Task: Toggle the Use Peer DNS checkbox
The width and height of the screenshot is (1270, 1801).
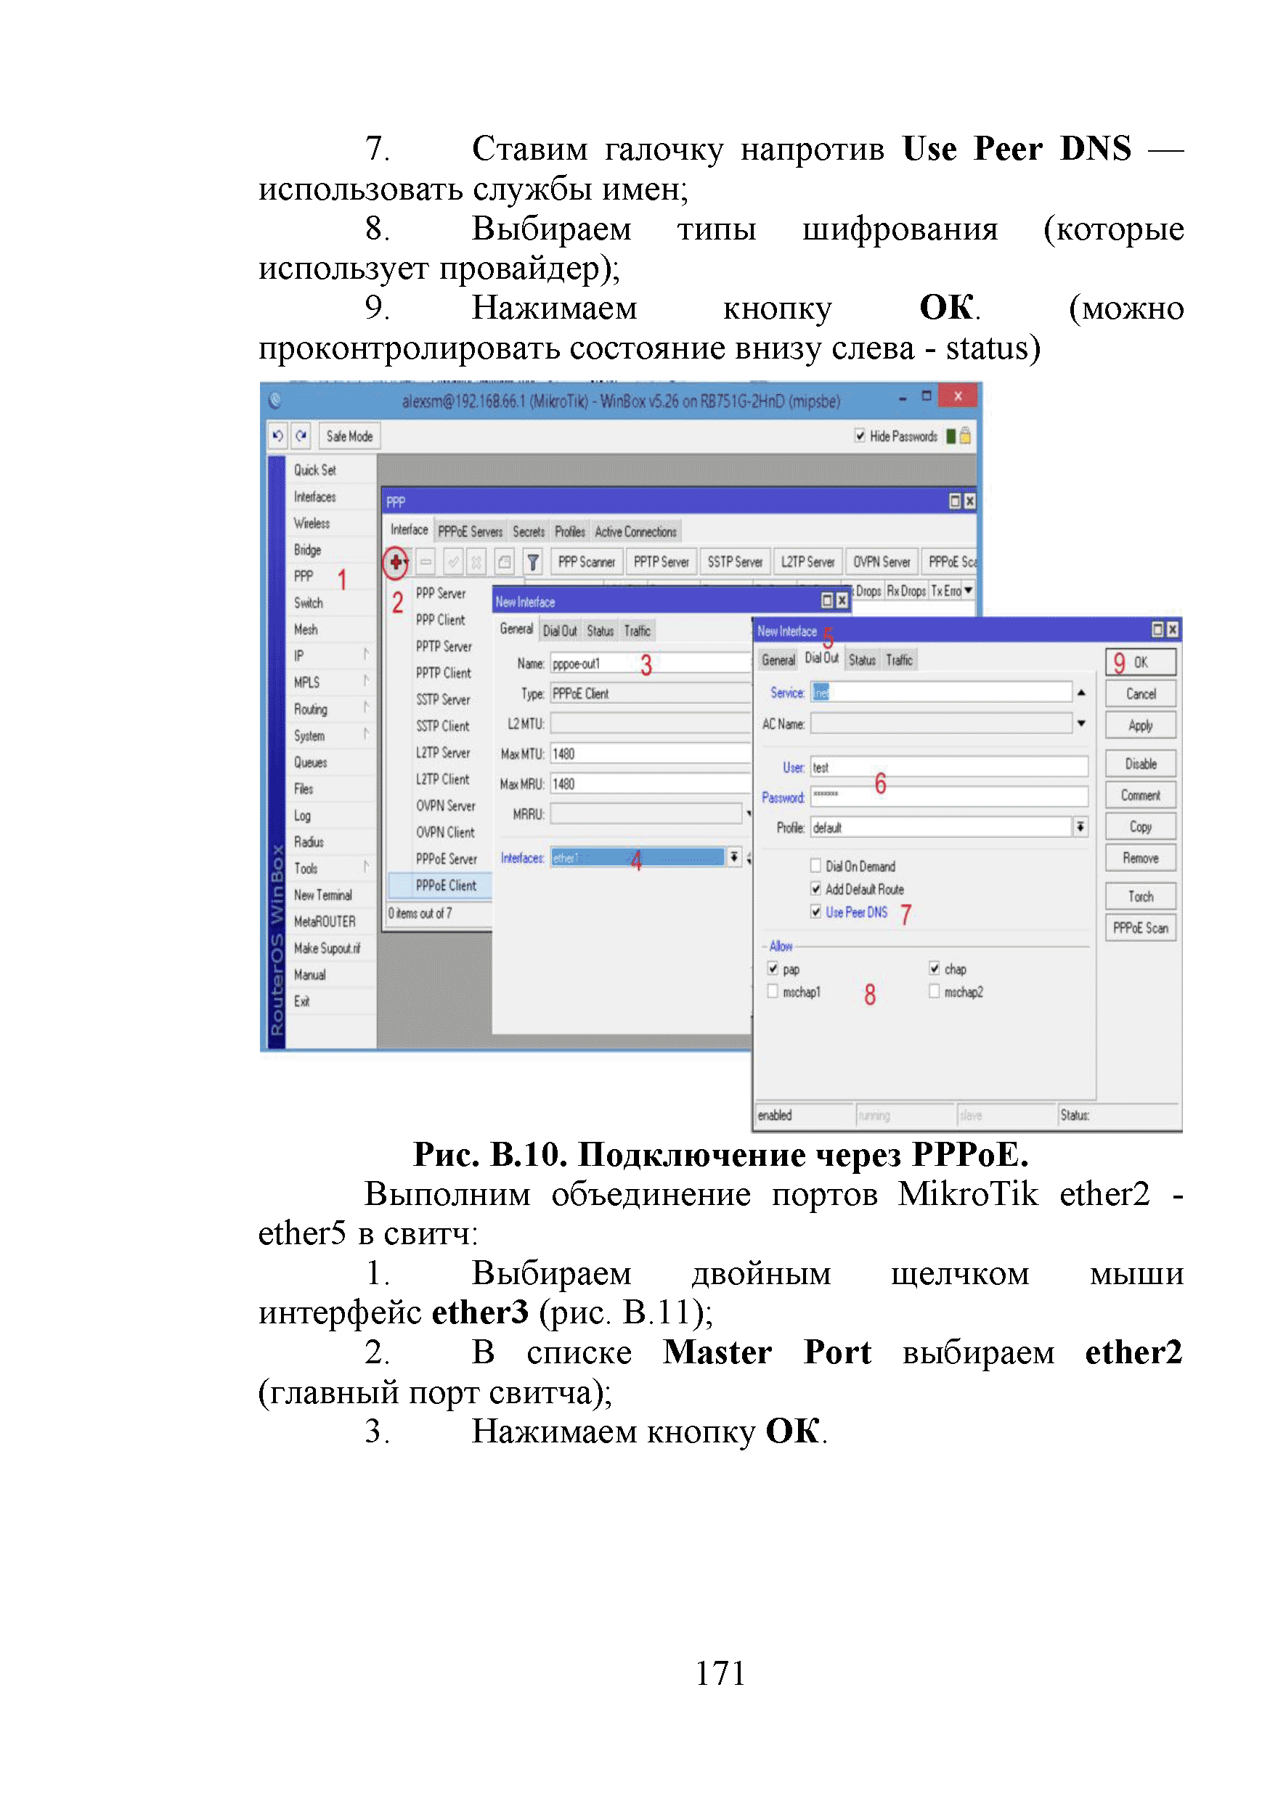Action: pos(816,912)
